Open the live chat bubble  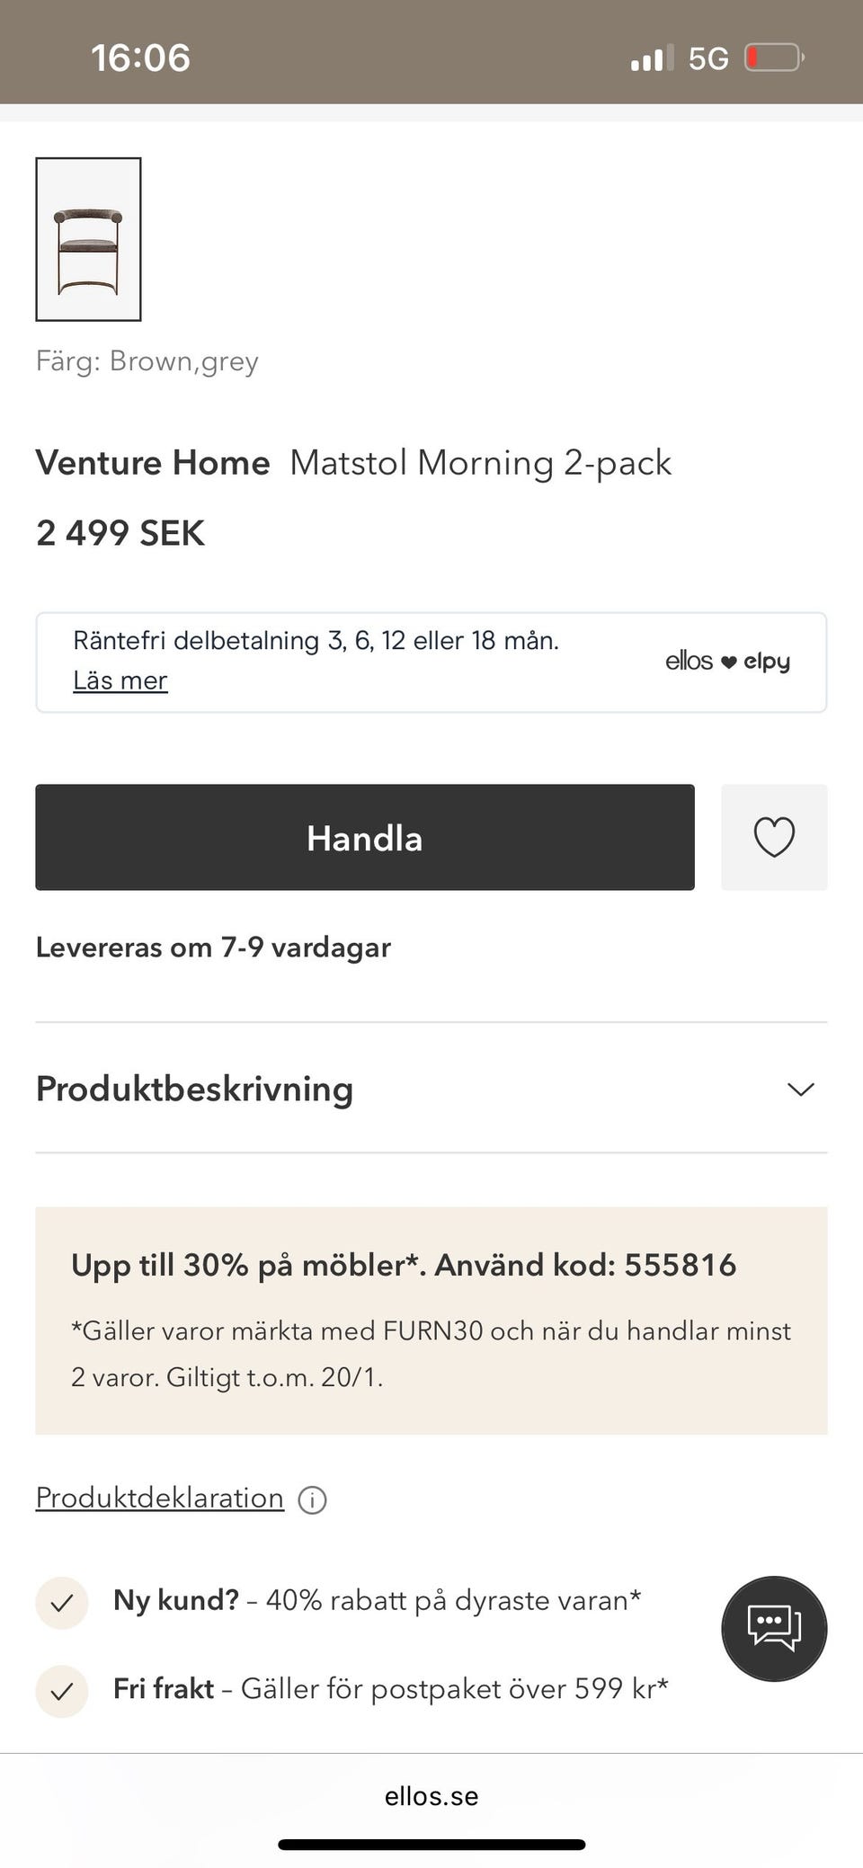[773, 1628]
